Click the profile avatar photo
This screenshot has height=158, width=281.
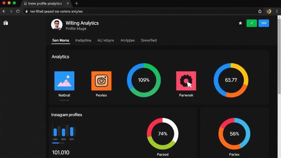(57, 25)
